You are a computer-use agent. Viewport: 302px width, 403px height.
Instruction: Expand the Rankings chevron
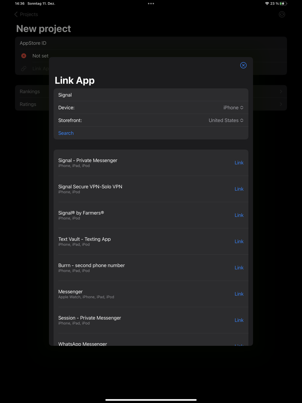281,92
